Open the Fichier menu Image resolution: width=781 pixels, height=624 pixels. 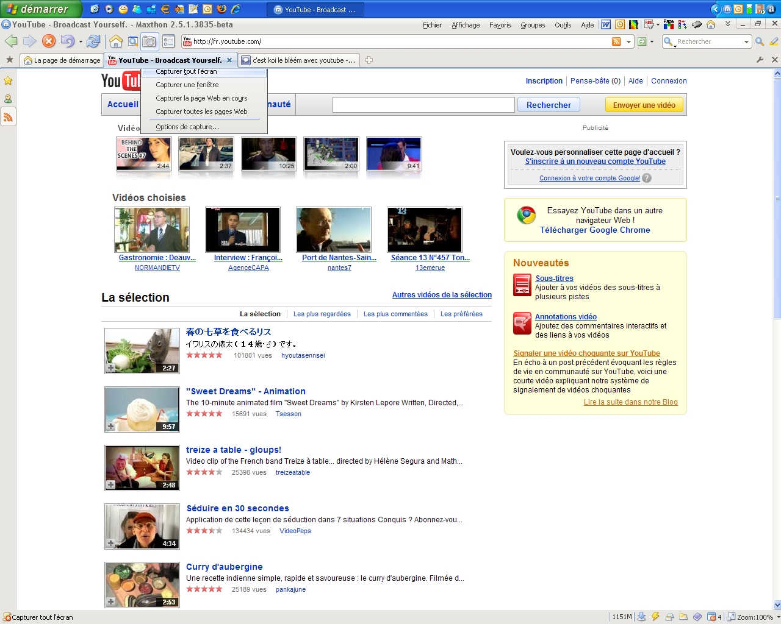tap(432, 25)
